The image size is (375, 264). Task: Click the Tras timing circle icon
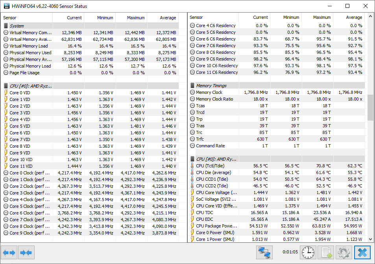tap(192, 126)
